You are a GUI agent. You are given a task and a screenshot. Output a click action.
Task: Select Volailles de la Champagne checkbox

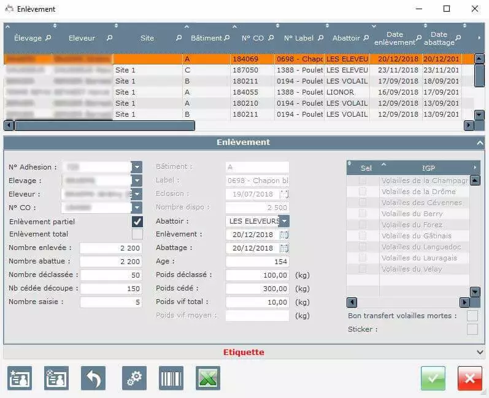tap(363, 181)
